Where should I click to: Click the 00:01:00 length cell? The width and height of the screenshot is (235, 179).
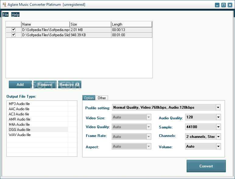[132, 35]
